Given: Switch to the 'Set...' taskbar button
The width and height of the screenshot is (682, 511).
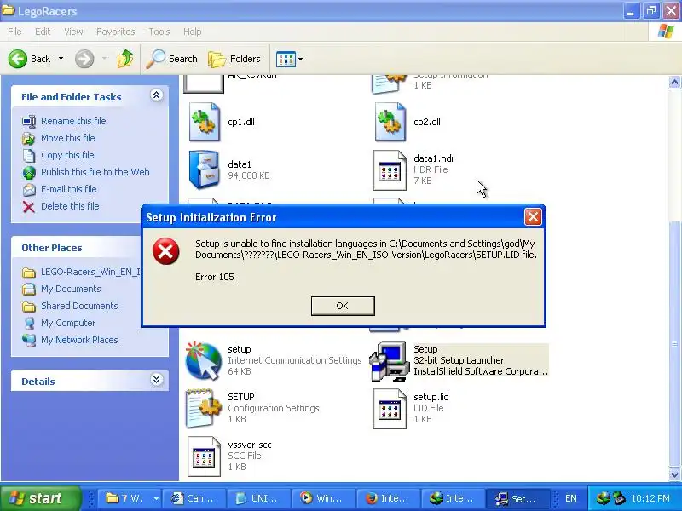Looking at the screenshot, I should pyautogui.click(x=517, y=498).
